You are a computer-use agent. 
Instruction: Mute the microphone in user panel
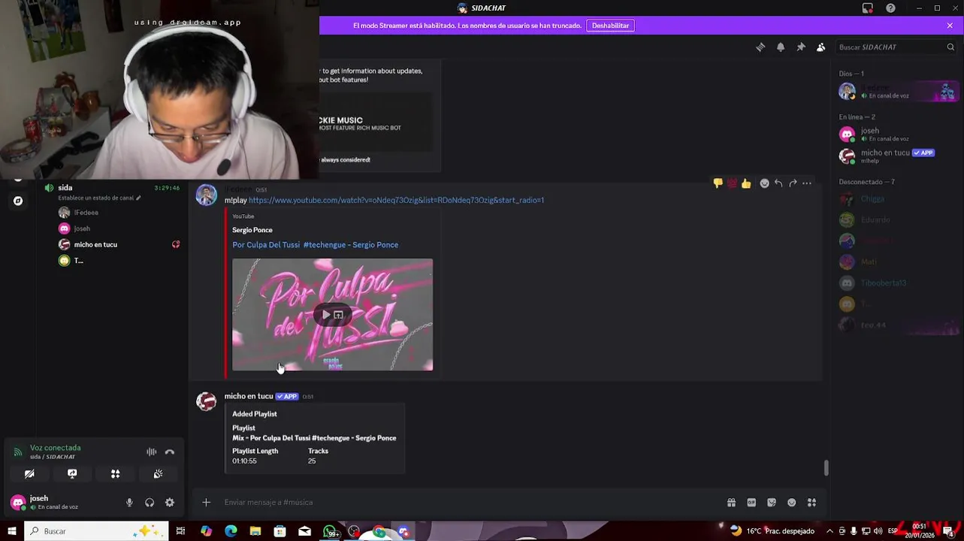coord(129,503)
